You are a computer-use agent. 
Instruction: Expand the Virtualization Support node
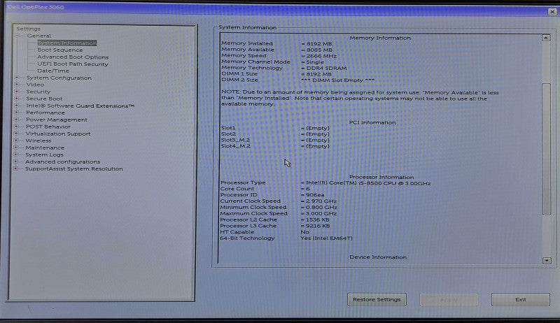click(16, 134)
